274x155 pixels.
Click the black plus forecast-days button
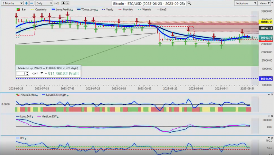(63, 3)
